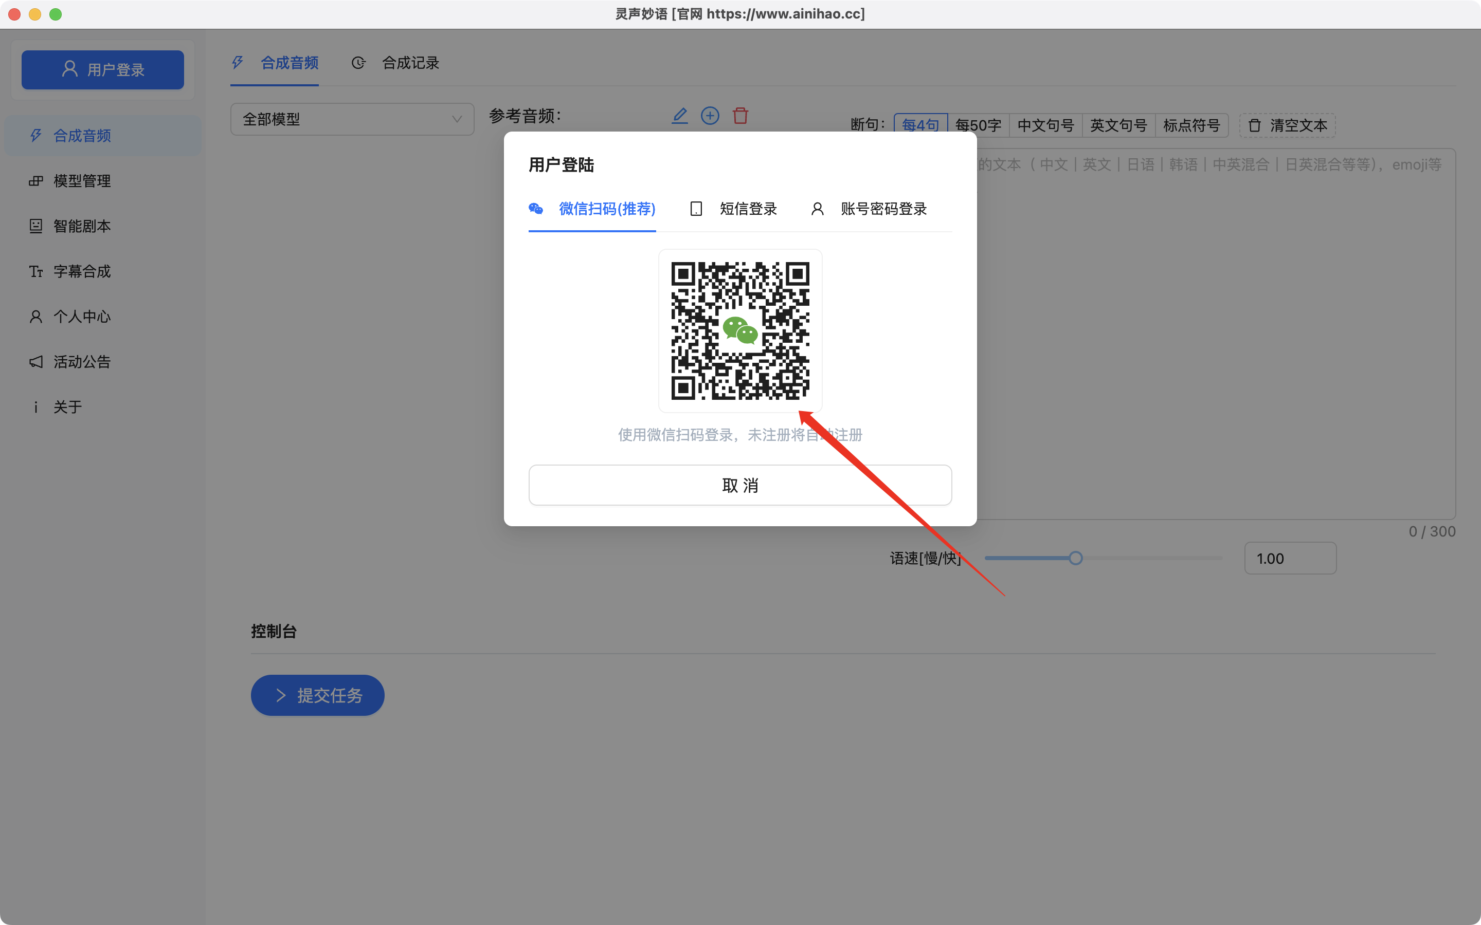This screenshot has width=1481, height=925.
Task: Click the lightning icon beside sidebar 合成音频
Action: (x=36, y=136)
